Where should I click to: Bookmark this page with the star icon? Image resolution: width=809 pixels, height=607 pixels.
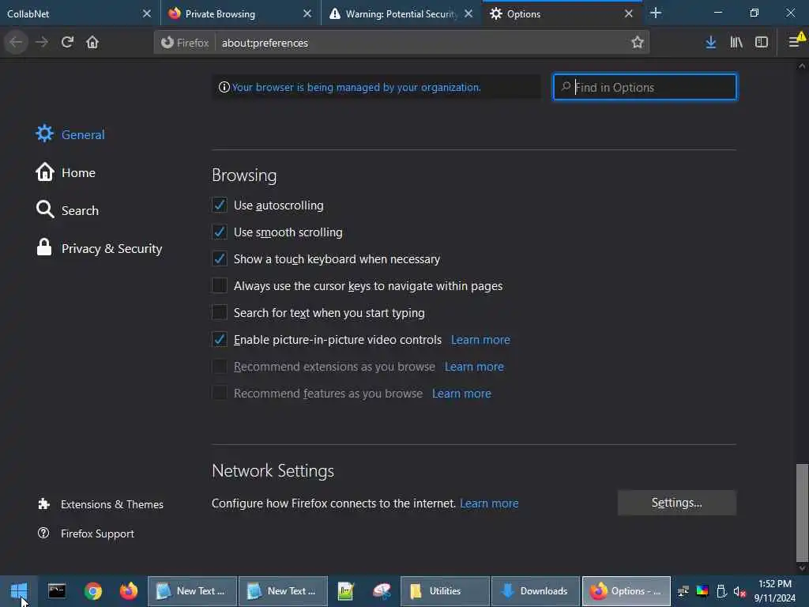pos(638,43)
